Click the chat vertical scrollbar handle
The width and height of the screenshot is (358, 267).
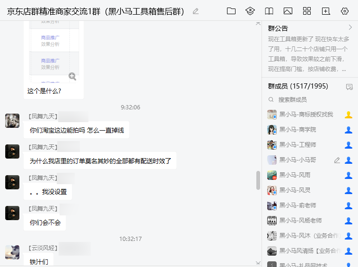[x=258, y=180]
